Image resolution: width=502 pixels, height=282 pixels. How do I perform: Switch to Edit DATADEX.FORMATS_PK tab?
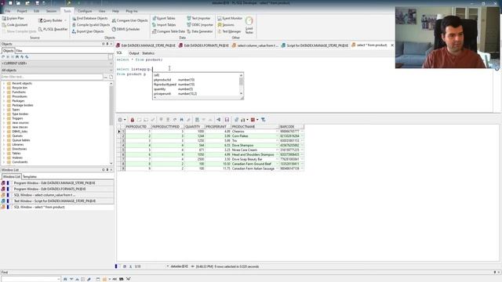tap(204, 45)
